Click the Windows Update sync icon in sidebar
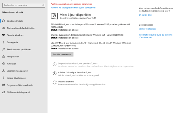Image resolution: width=178 pixels, height=113 pixels. pos(4,21)
